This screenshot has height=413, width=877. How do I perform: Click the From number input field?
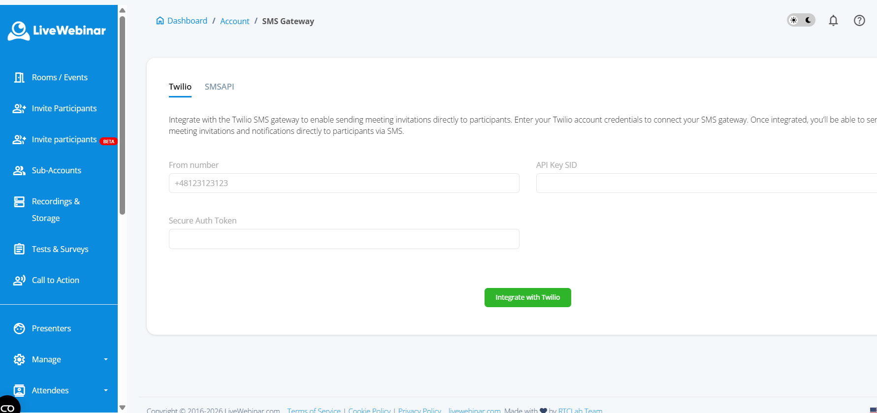pos(344,183)
